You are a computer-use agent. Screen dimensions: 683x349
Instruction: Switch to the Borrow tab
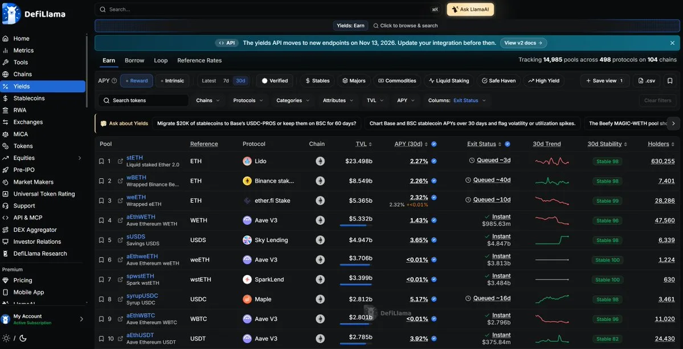pos(134,60)
